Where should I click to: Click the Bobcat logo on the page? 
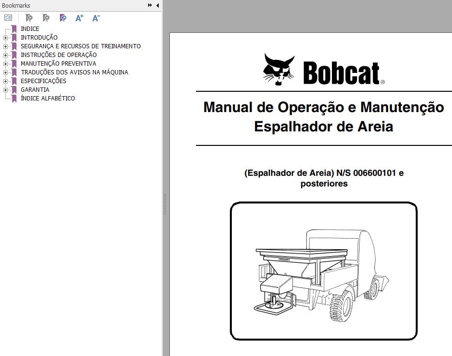coord(324,70)
